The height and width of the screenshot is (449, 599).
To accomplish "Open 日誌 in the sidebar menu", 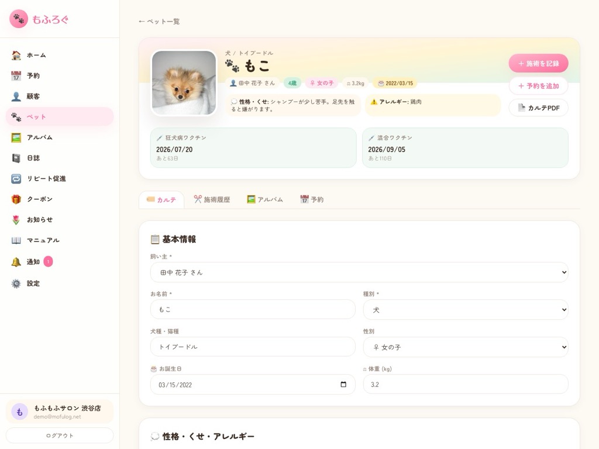I will coord(60,158).
